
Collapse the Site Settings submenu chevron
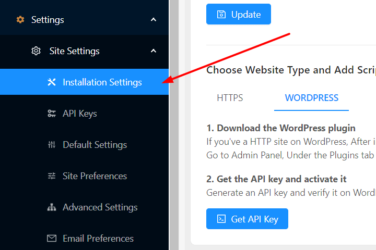click(x=154, y=51)
